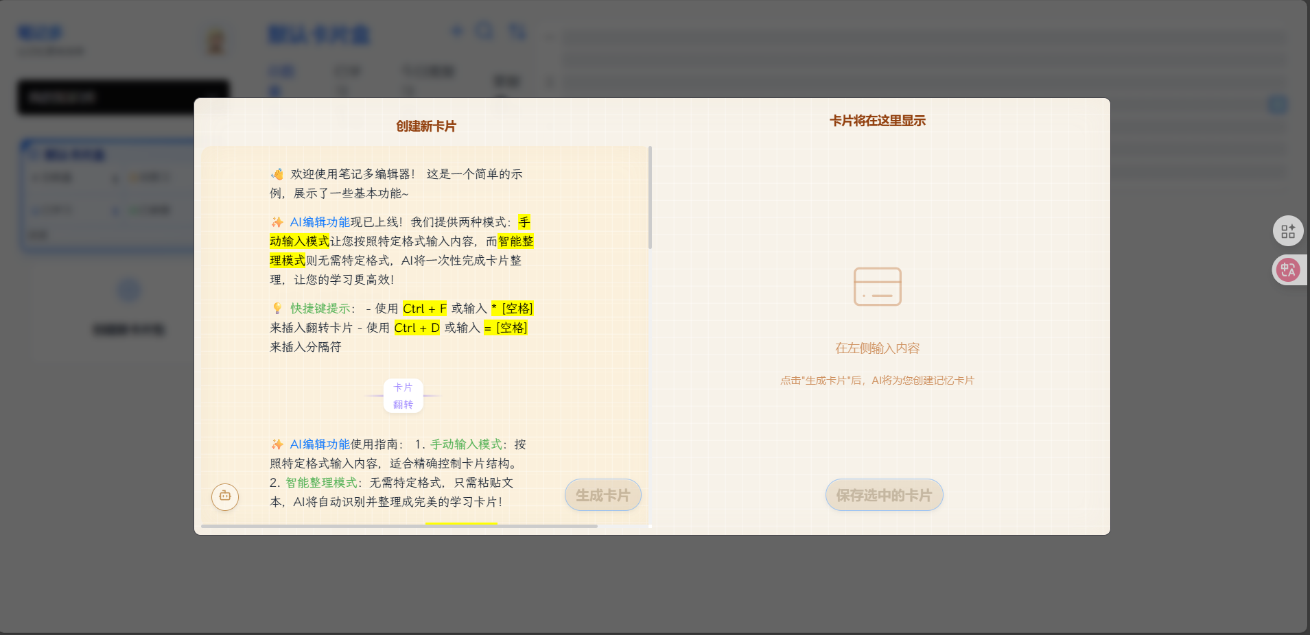The image size is (1310, 635).
Task: Click the card placeholder icon in preview pane
Action: [x=877, y=287]
